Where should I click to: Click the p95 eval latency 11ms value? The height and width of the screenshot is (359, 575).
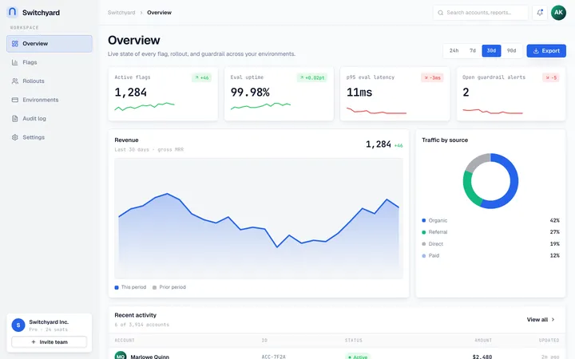(x=359, y=93)
